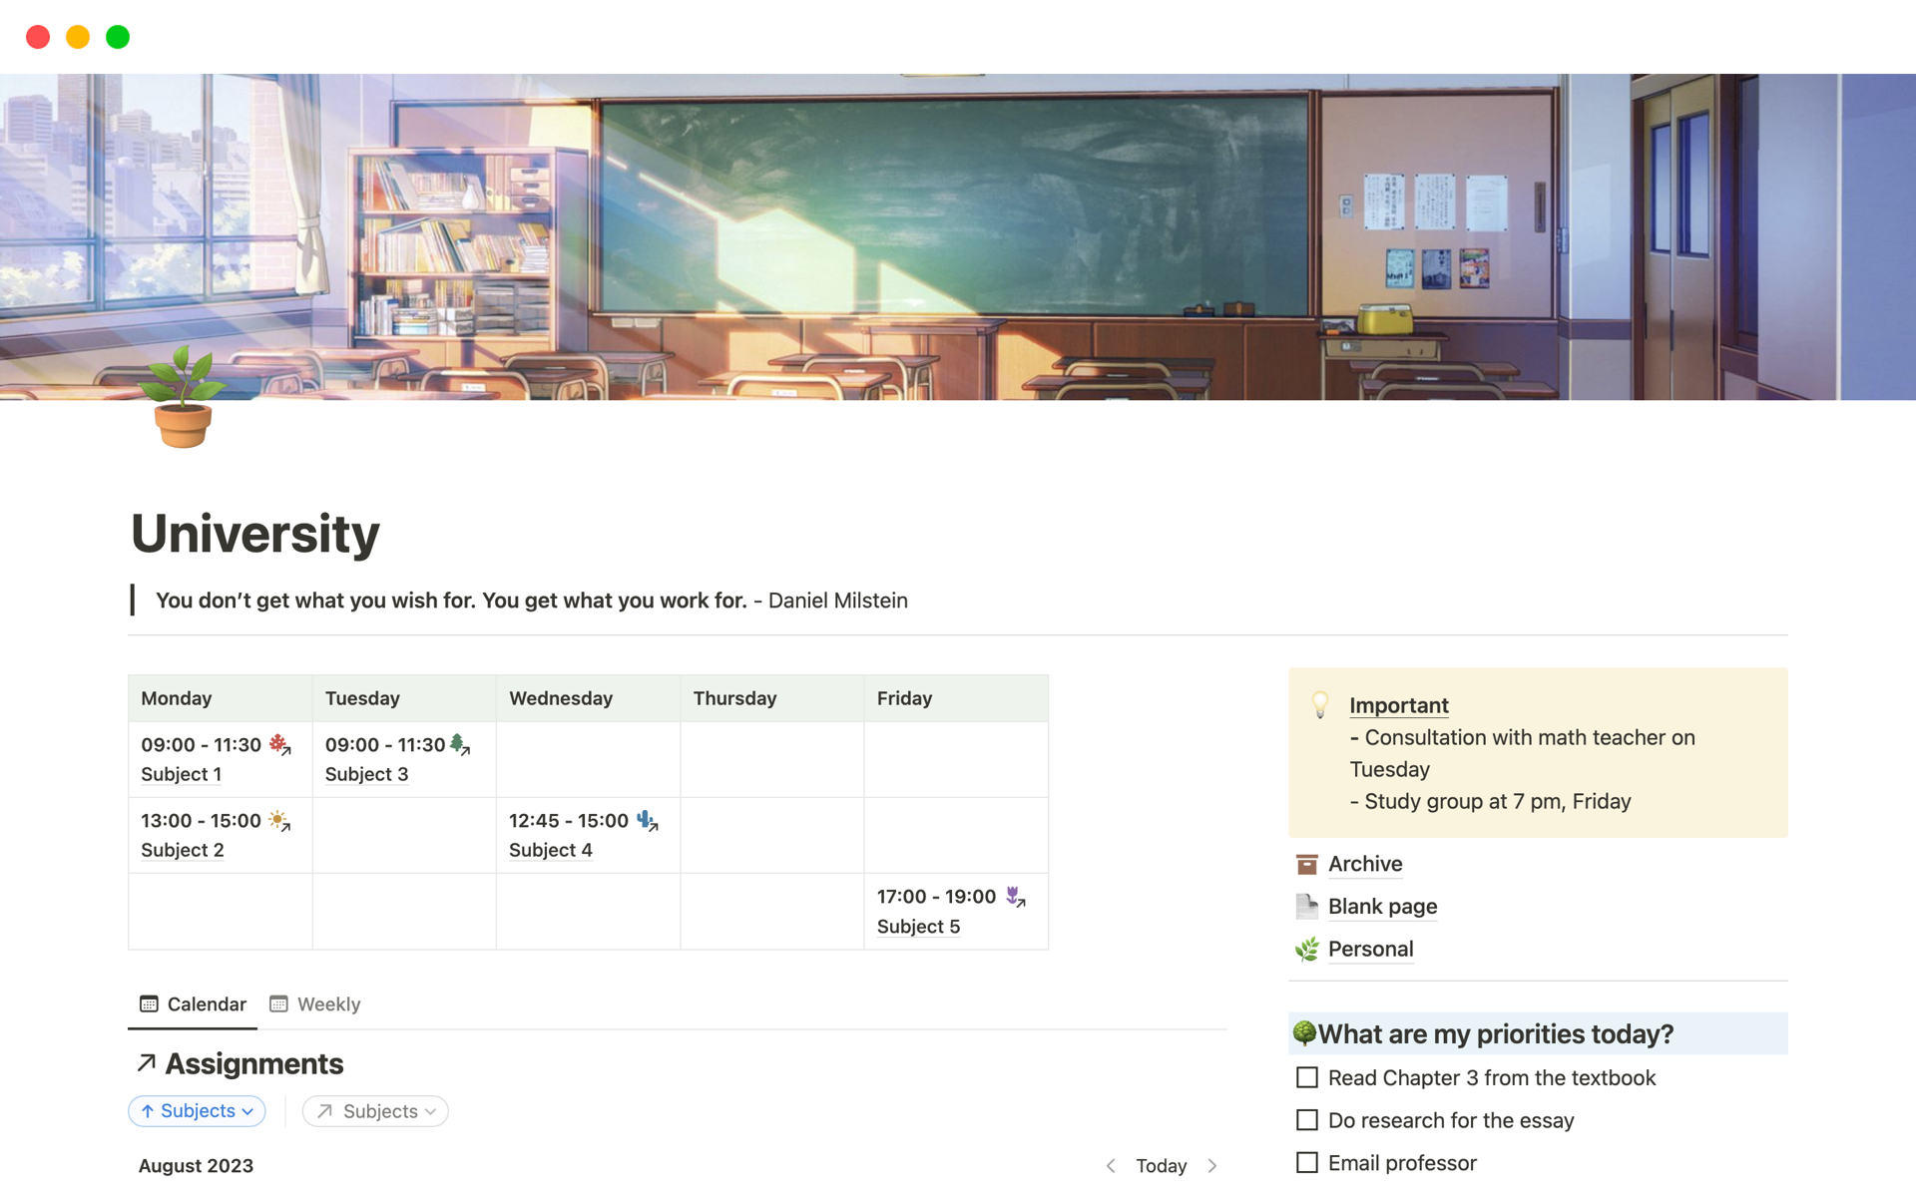This screenshot has width=1916, height=1197.
Task: Open the gray Subjects filter dropdown
Action: coord(375,1111)
